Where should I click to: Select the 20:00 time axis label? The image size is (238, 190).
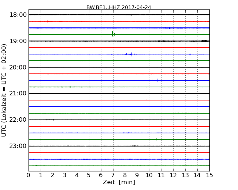point(18,67)
